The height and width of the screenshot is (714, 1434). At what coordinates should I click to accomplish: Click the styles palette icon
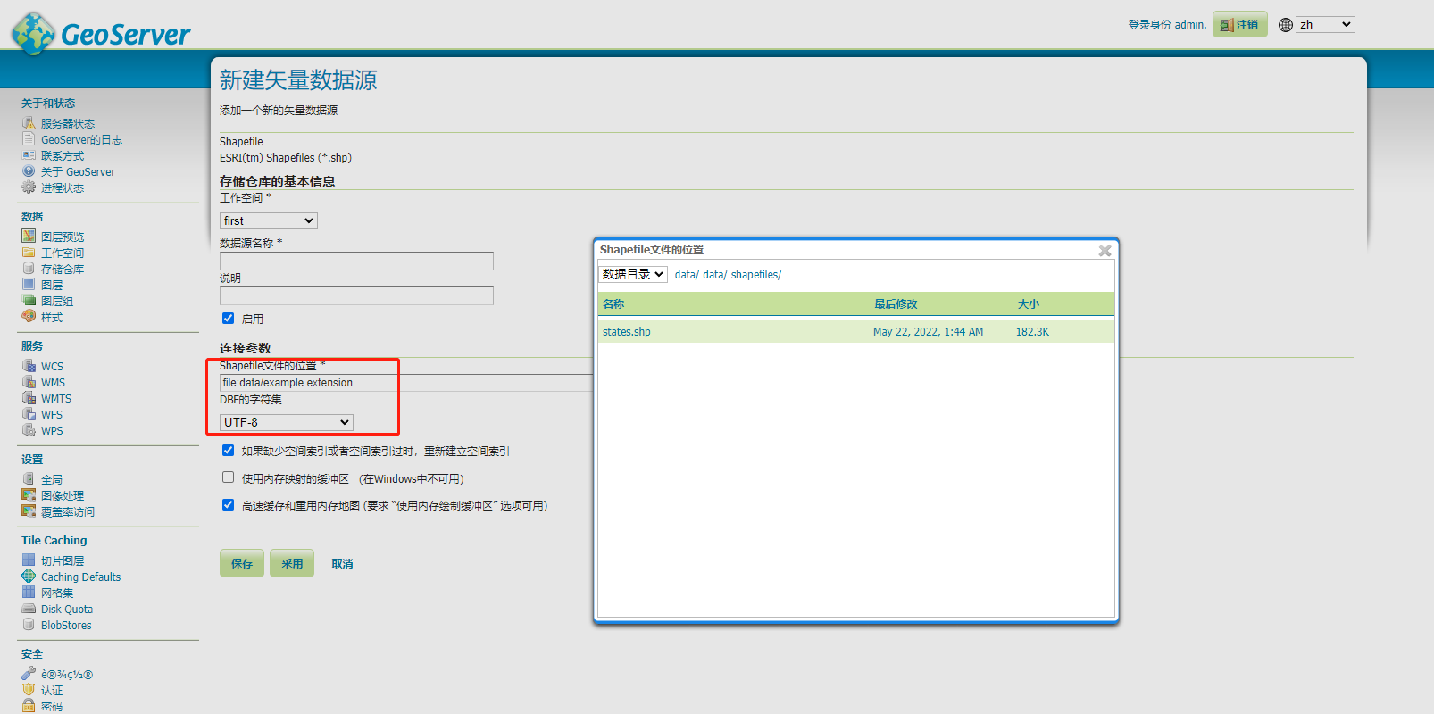29,317
